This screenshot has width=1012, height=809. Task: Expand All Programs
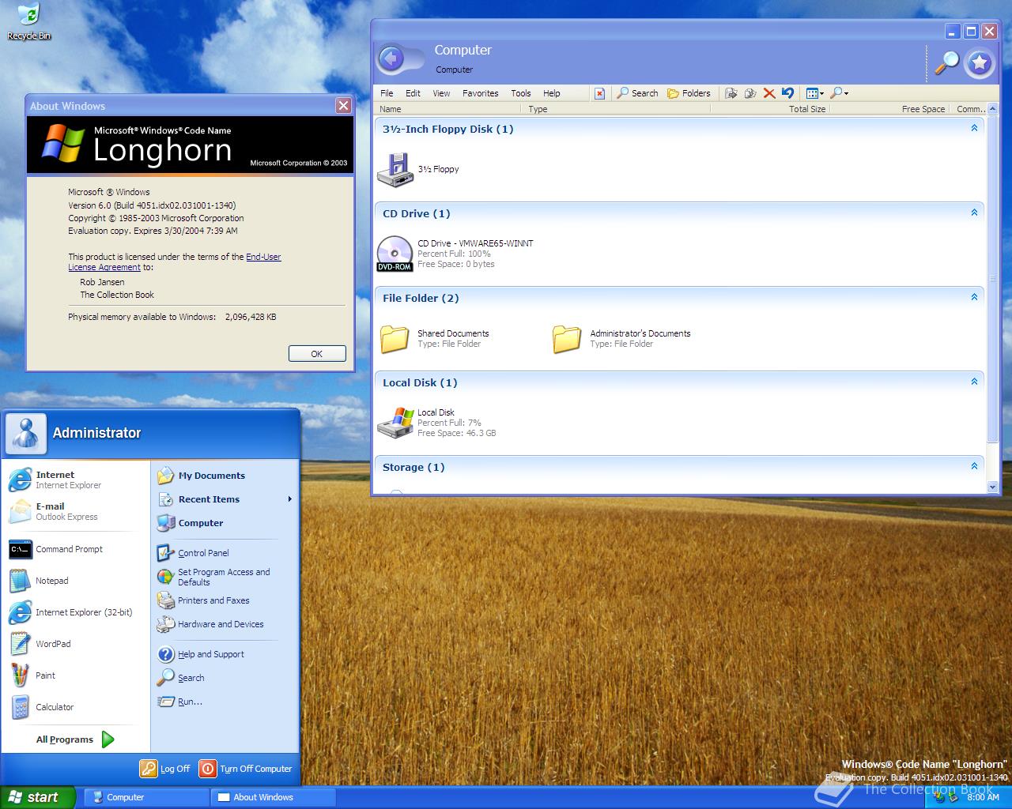click(75, 739)
